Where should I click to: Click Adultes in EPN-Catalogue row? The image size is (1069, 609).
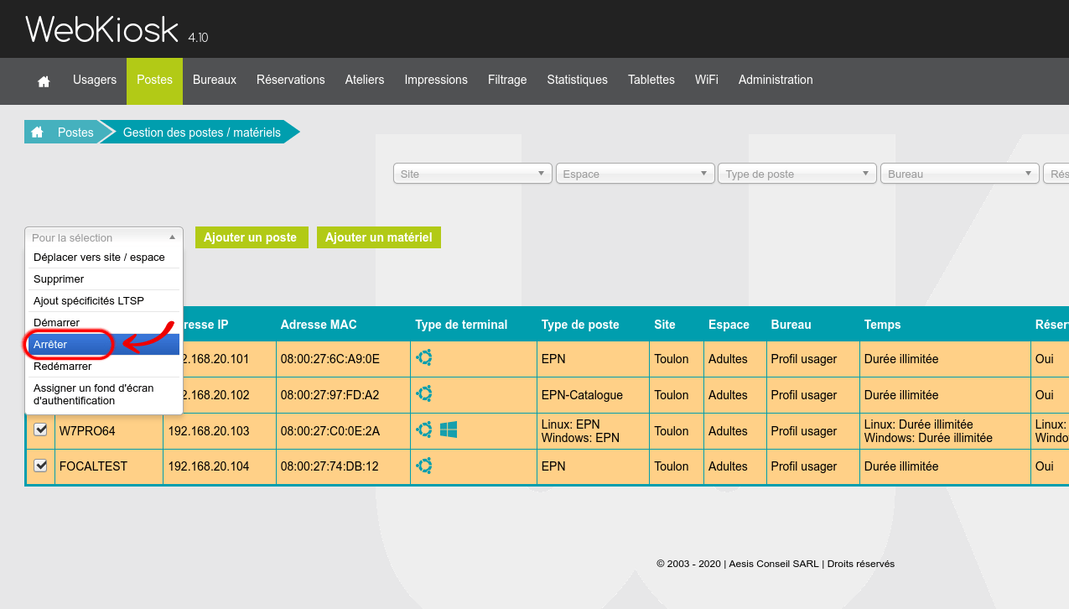click(728, 395)
